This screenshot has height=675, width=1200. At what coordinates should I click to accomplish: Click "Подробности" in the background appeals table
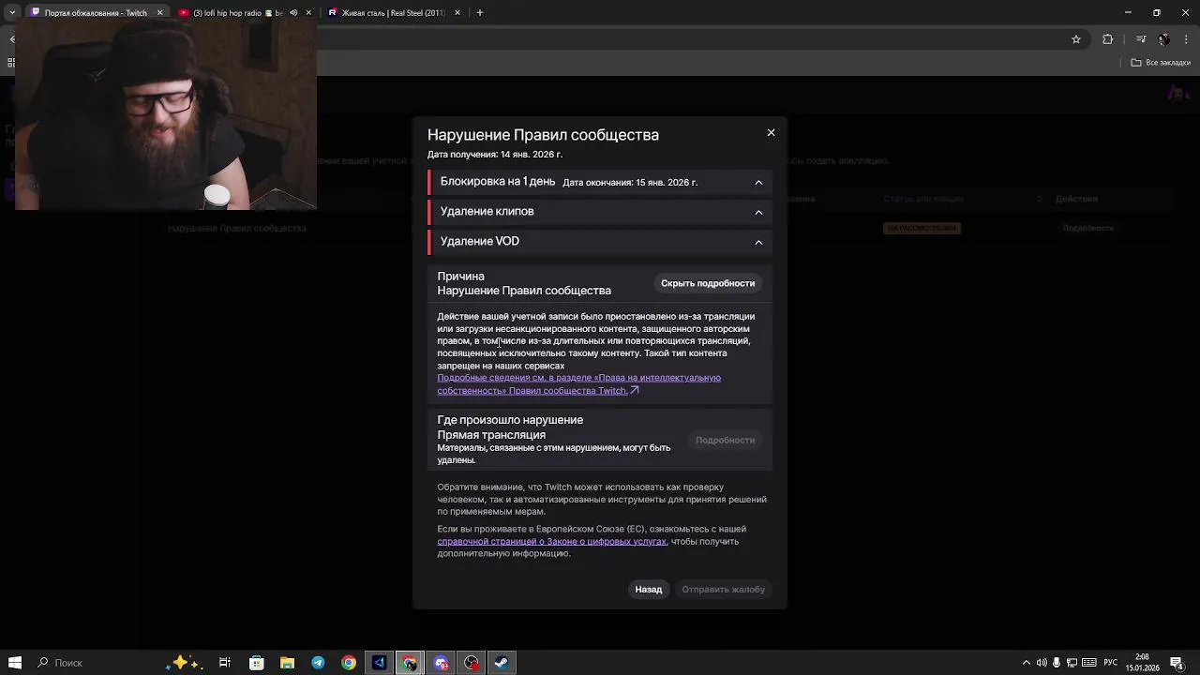[x=1088, y=228]
